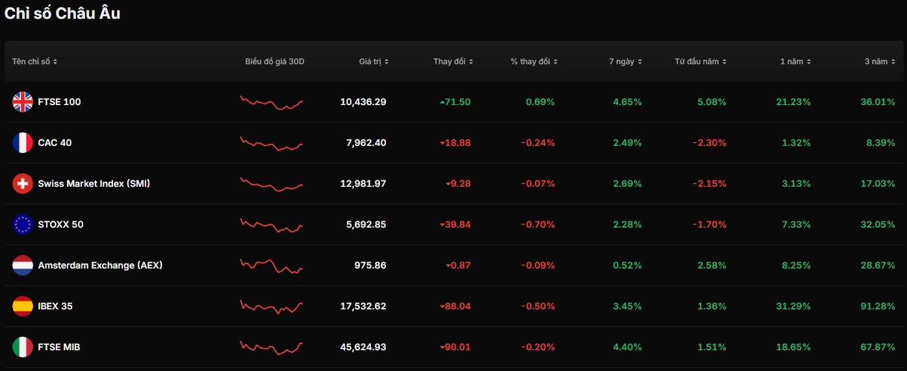Viewport: 907px width, 371px height.
Task: Sort by 'Thay đổi' column header
Action: click(x=453, y=62)
